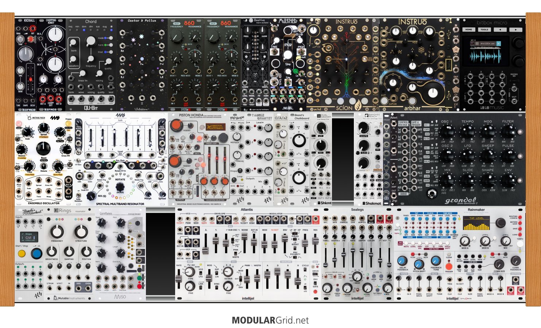This screenshot has width=541, height=328.
Task: Click the INTENSITY knob on arbhar
Action: click(x=413, y=66)
